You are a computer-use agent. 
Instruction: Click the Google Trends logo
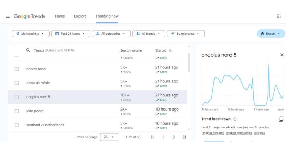click(x=30, y=16)
